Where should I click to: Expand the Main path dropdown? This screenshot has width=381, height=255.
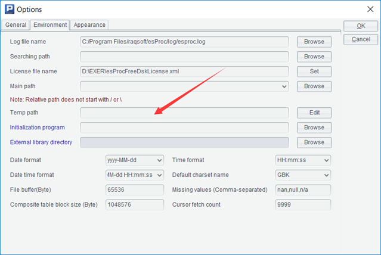(x=283, y=86)
